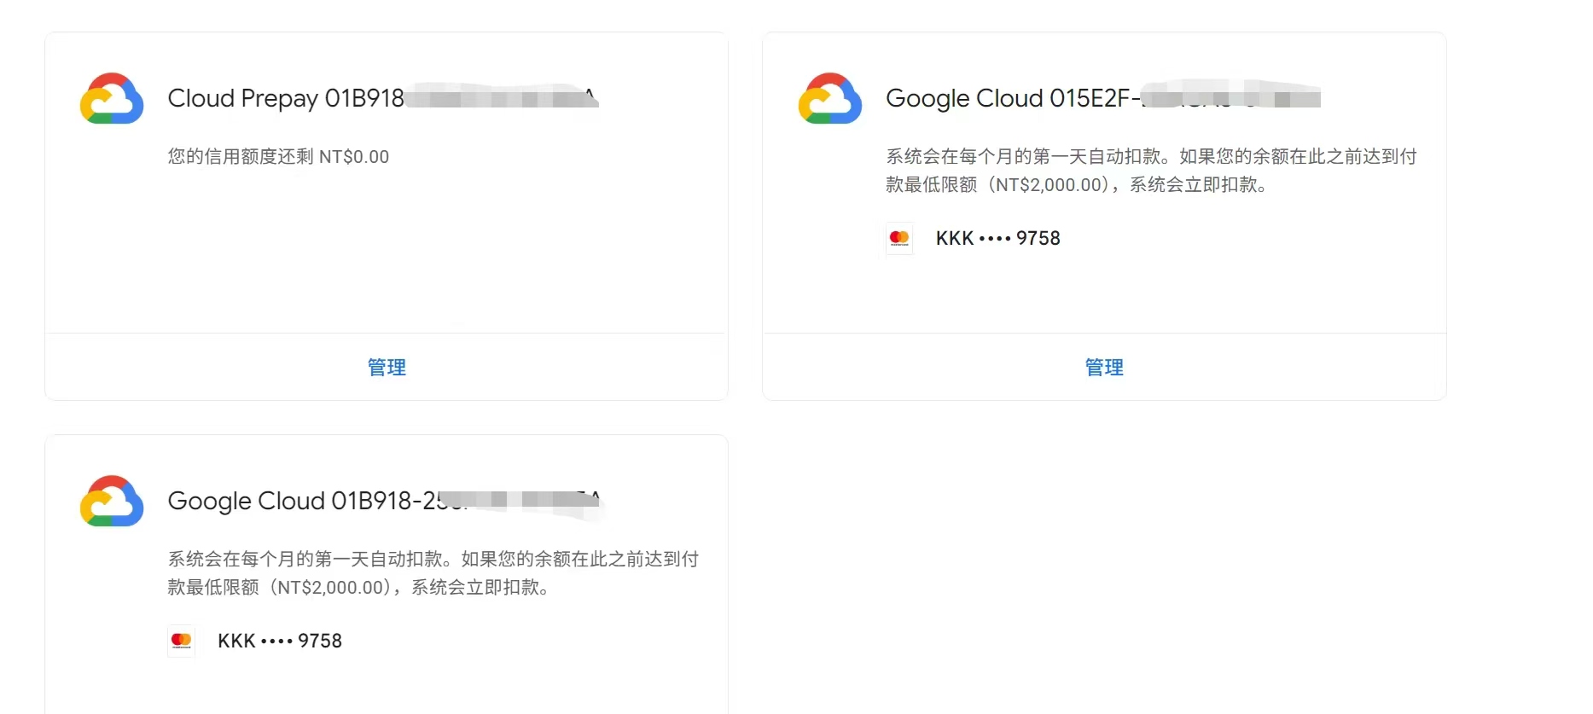
Task: Open 管理 for Cloud Prepay 01B918
Action: click(387, 368)
